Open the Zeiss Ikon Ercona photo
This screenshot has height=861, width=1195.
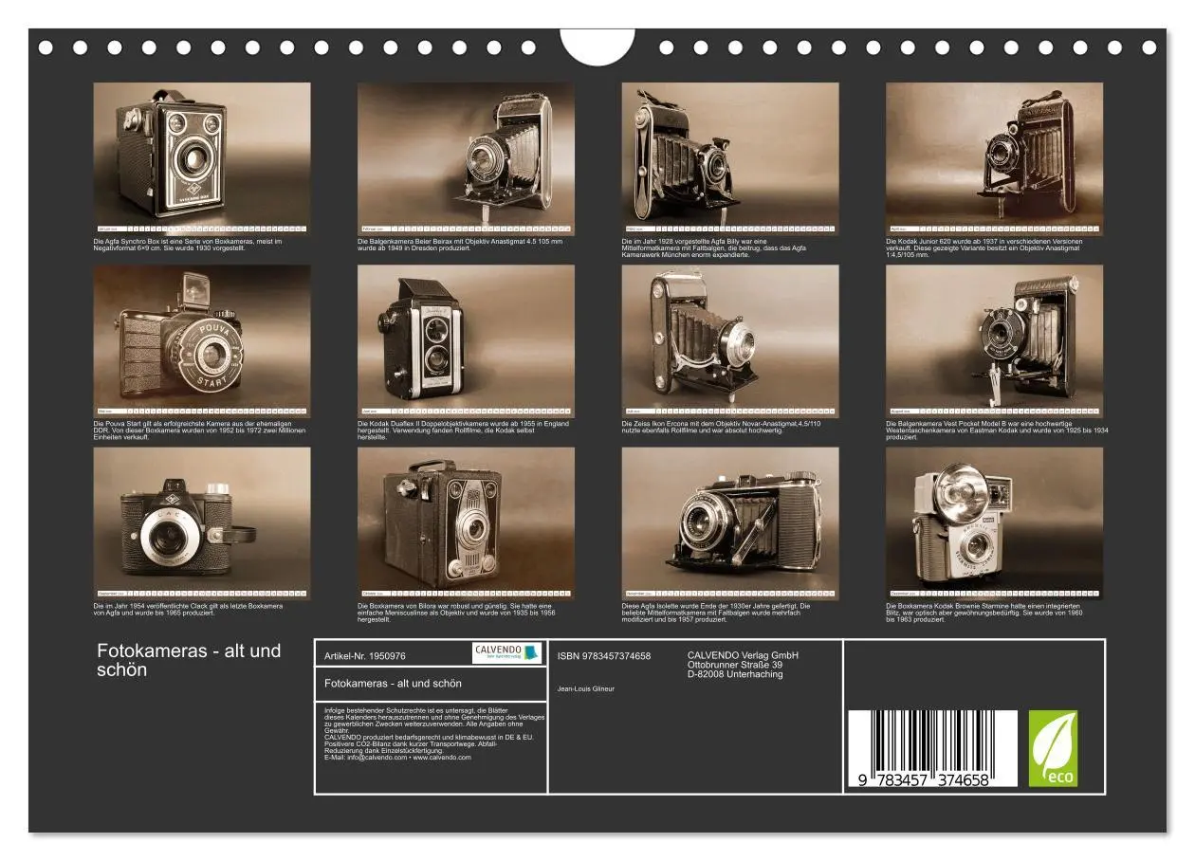point(730,341)
